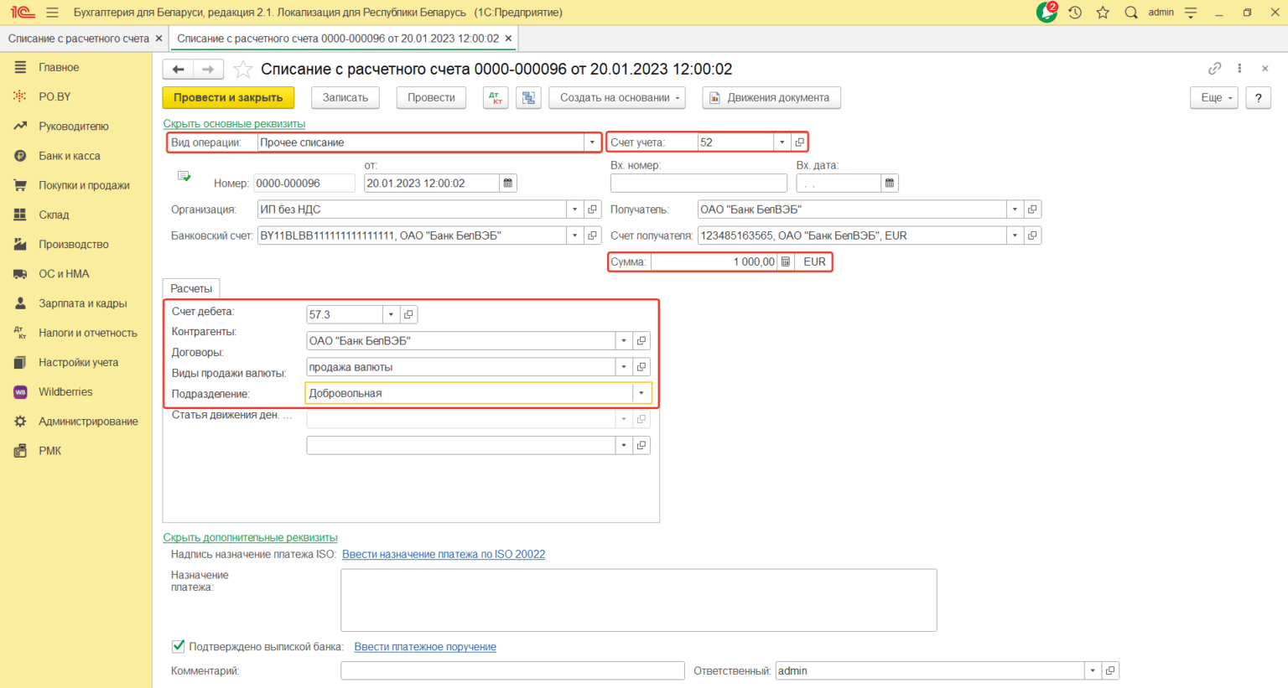This screenshot has height=688, width=1288.
Task: Expand Контрагенты dropdown arrow
Action: [624, 341]
